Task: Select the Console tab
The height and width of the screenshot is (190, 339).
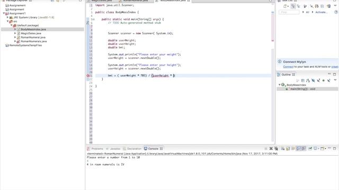Action: 153,149
